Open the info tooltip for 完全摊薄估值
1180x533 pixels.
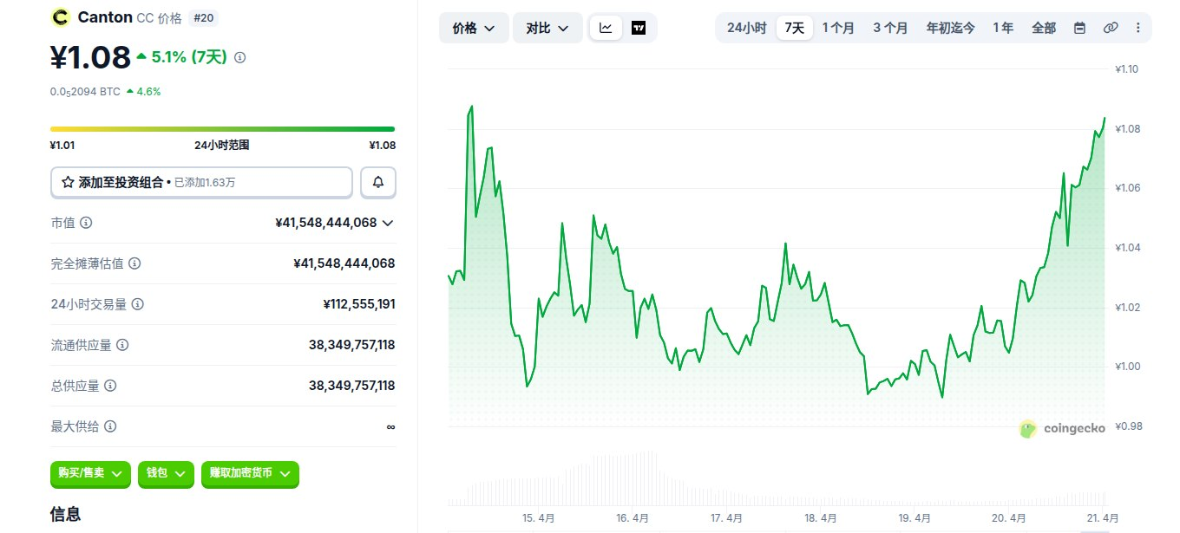coord(134,263)
